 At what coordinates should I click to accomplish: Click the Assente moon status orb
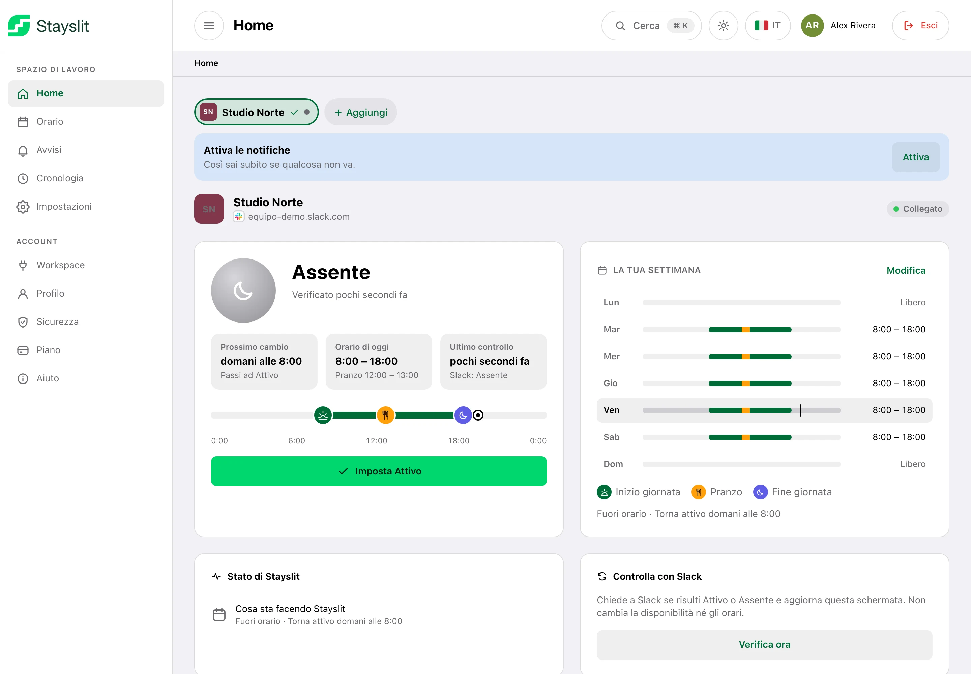tap(243, 290)
